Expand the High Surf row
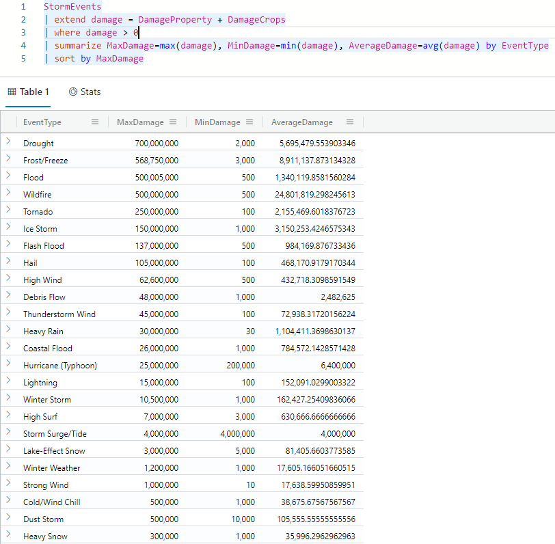Image resolution: width=555 pixels, height=544 pixels. (8, 414)
